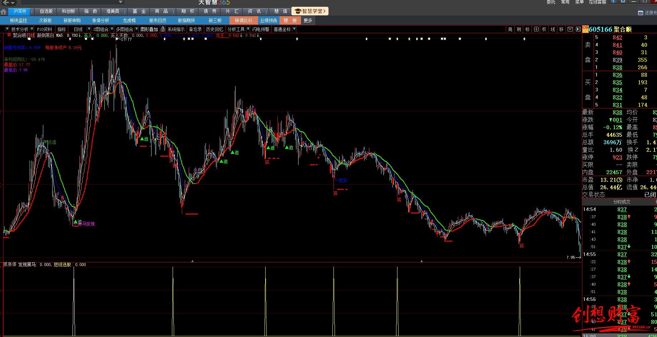Toggle the 竞 auction button
Image resolution: width=657 pixels, height=337 pixels.
coord(510,29)
